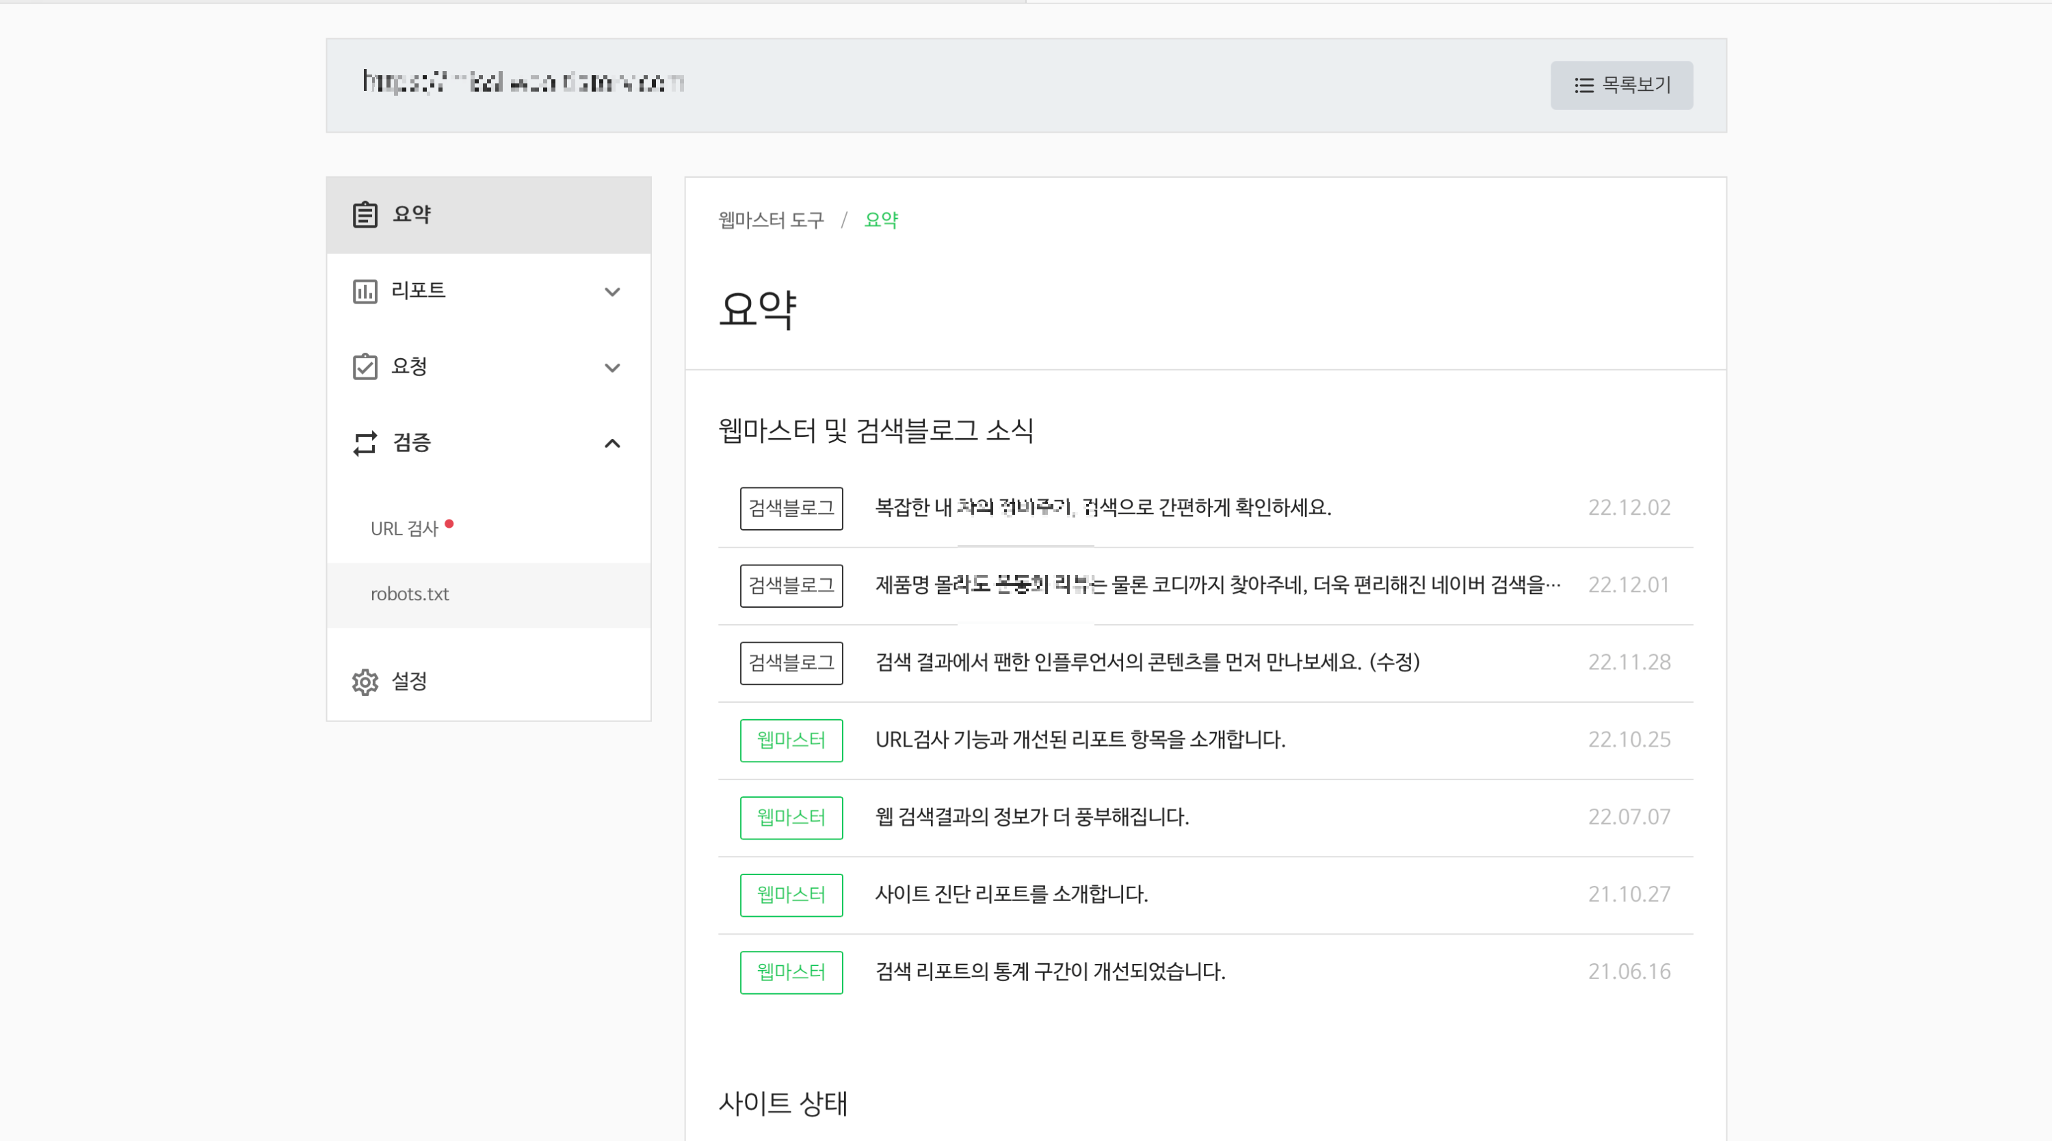The width and height of the screenshot is (2052, 1141).
Task: Open URL검사 기능 announcement from 22.10.25
Action: click(1079, 740)
